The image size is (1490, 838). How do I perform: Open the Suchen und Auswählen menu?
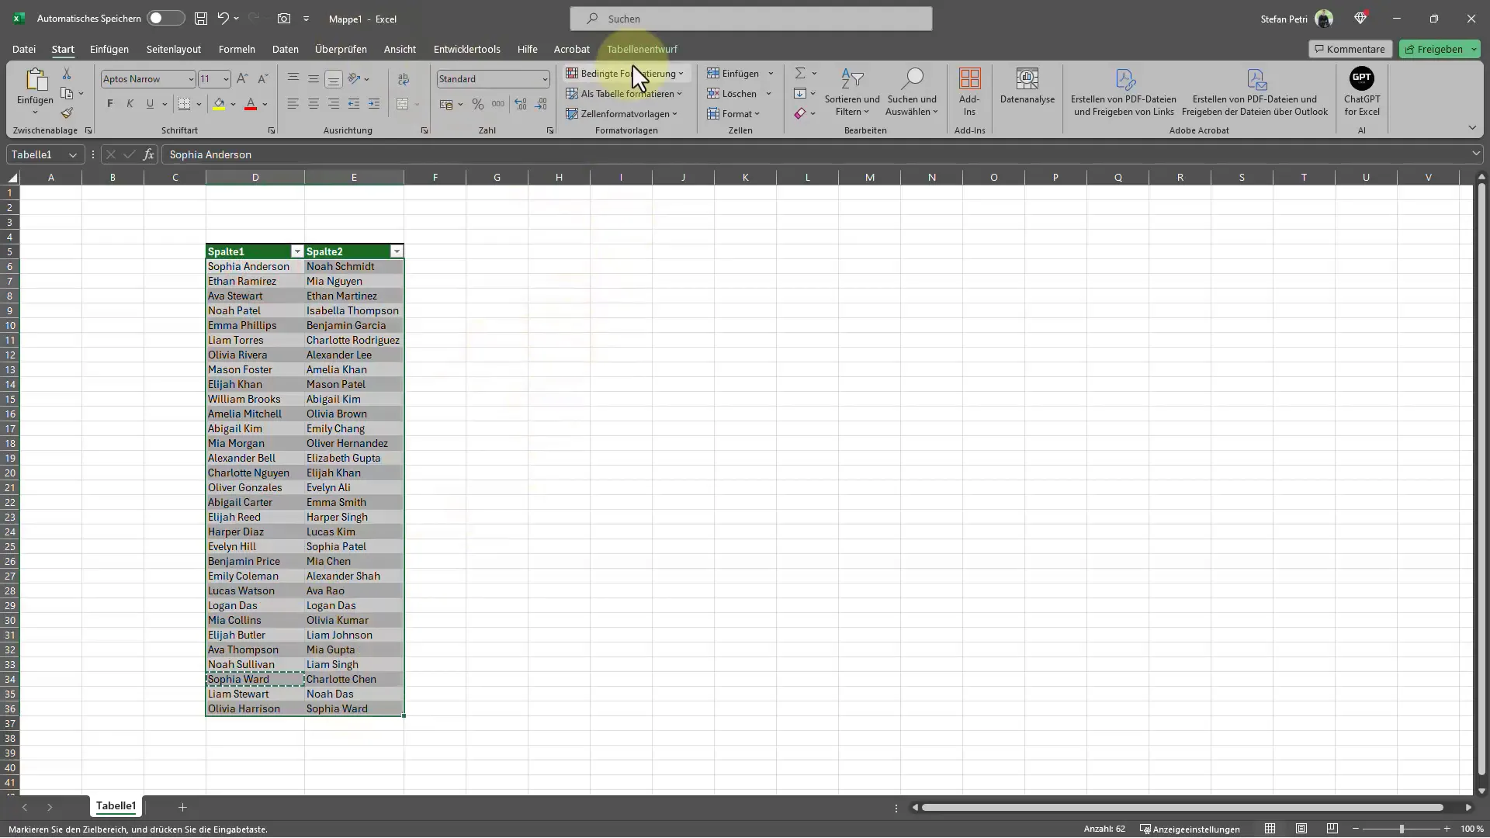tap(912, 92)
